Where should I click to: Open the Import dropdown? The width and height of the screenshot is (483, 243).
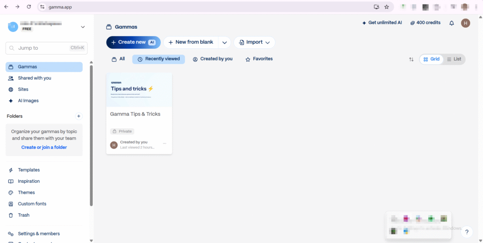(x=254, y=42)
